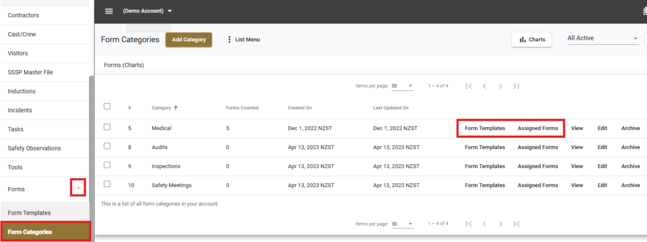Open Tools in the sidebar
This screenshot has height=242, width=647.
[45, 167]
